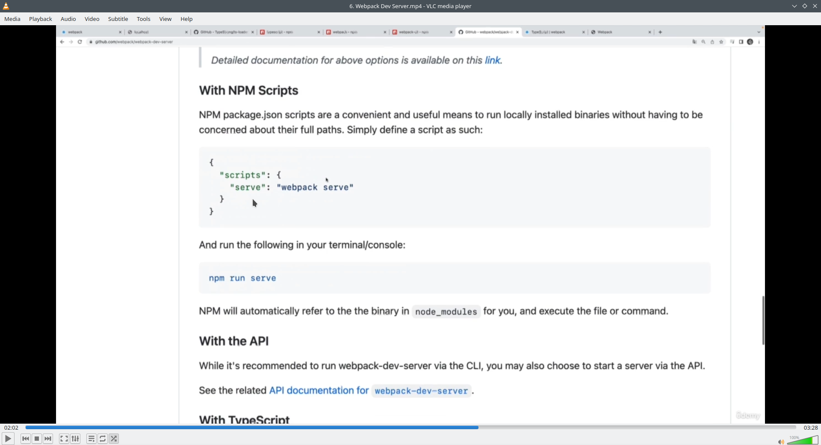Screen dimensions: 821x445
Task: Toggle fullscreen video mode
Action: [x=64, y=439]
